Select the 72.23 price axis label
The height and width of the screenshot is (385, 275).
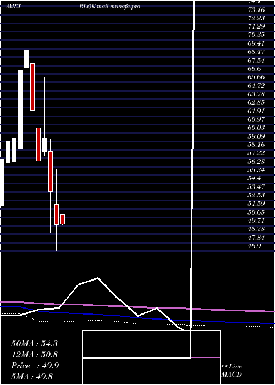pos(256,19)
